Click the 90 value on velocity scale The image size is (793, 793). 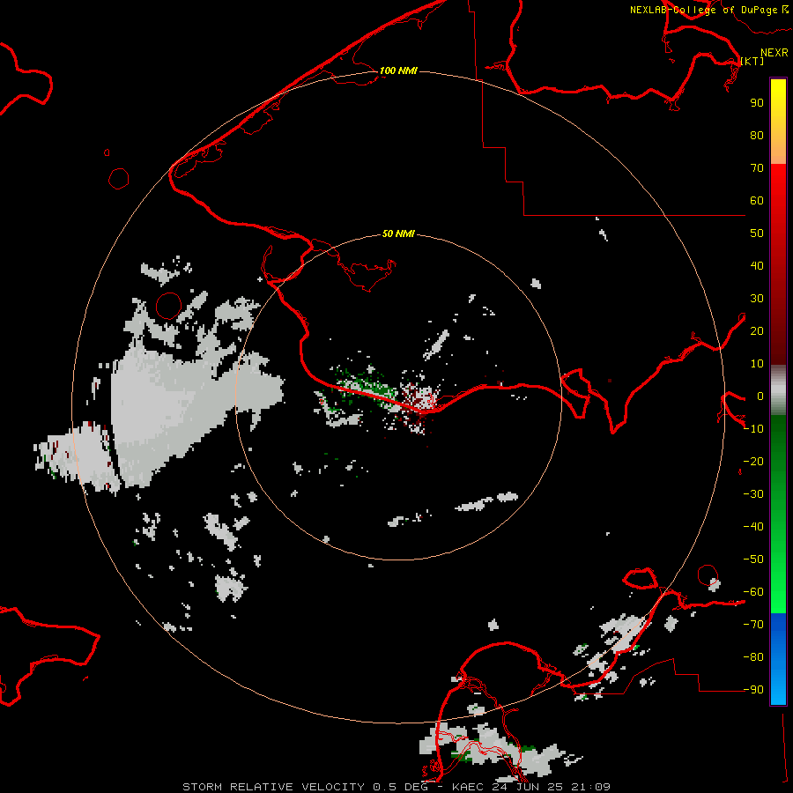click(x=757, y=103)
